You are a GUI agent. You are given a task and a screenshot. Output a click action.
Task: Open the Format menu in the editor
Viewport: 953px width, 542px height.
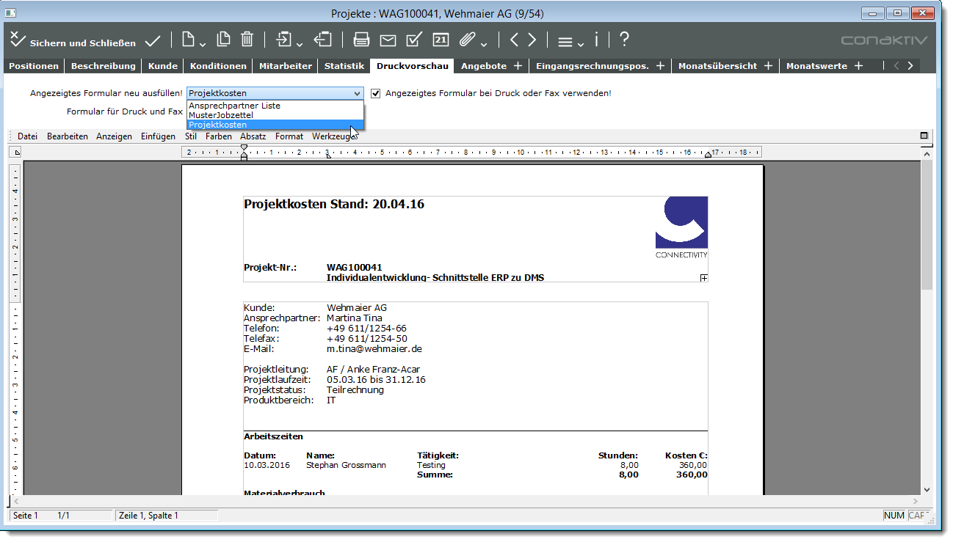tap(289, 136)
